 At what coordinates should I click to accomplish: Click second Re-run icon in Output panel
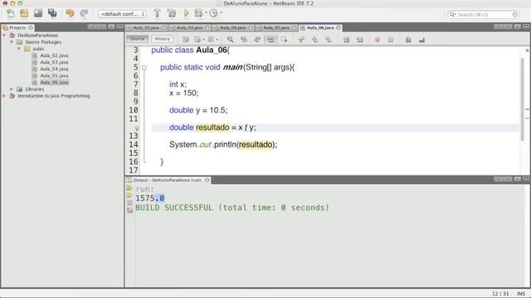coord(129,195)
